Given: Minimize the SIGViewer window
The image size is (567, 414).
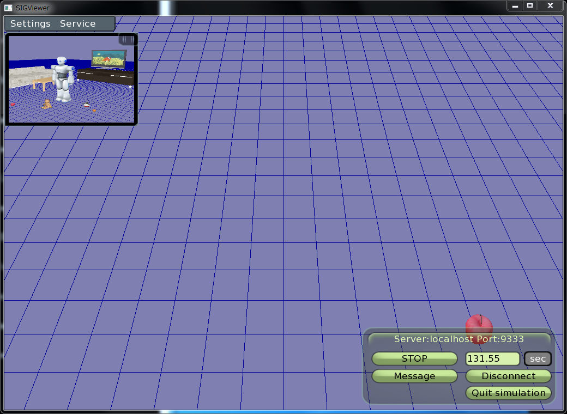Looking at the screenshot, I should tap(515, 5).
